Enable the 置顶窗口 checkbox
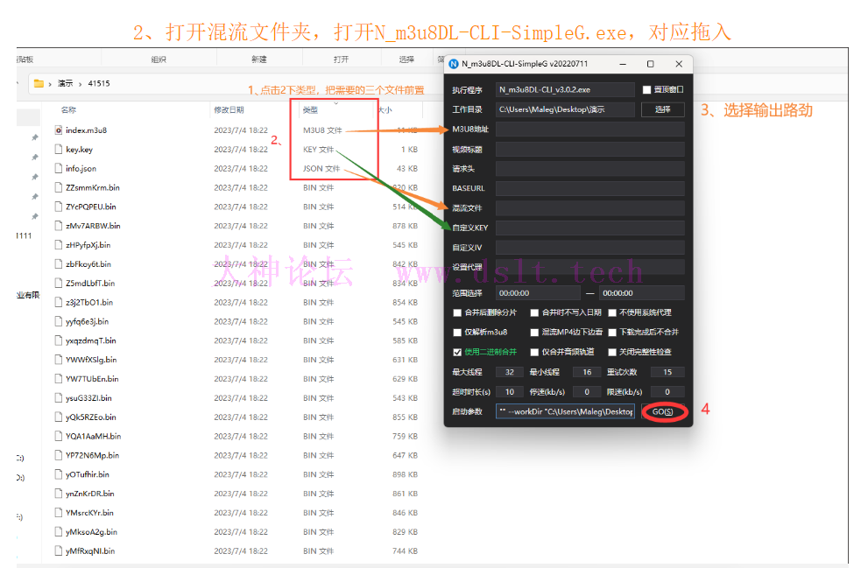 (x=646, y=90)
